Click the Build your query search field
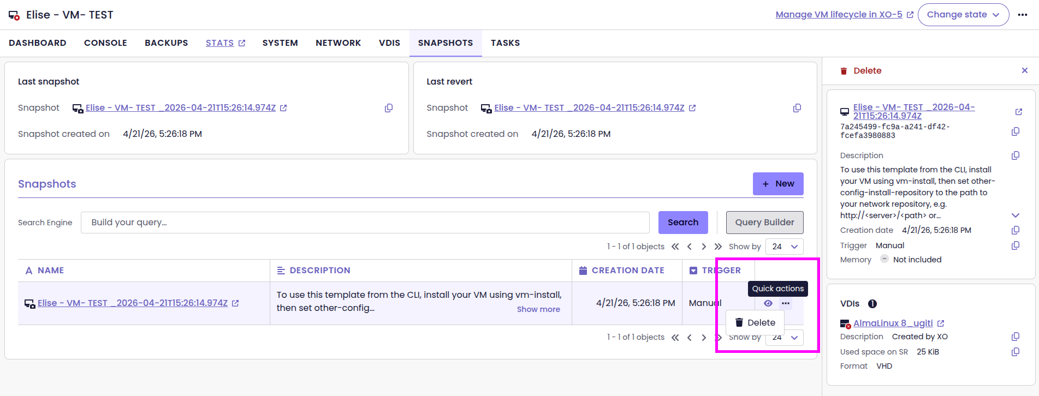 (365, 223)
